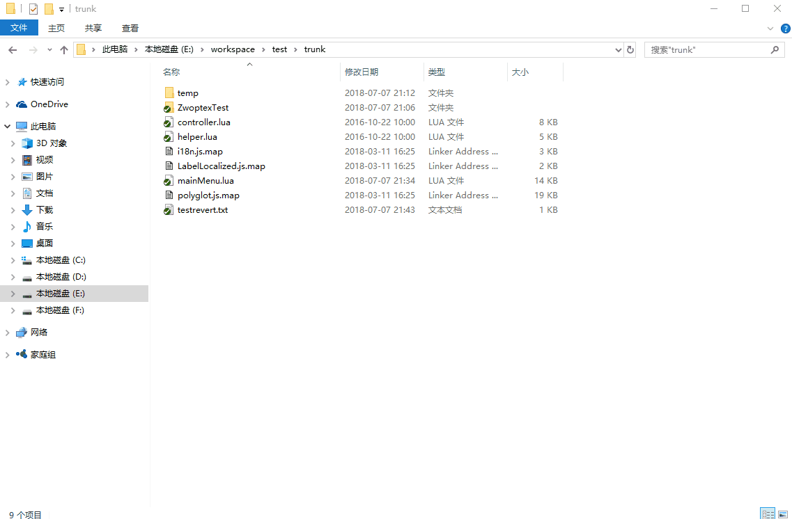Open the address bar history dropdown
The height and width of the screenshot is (519, 792).
coord(619,49)
